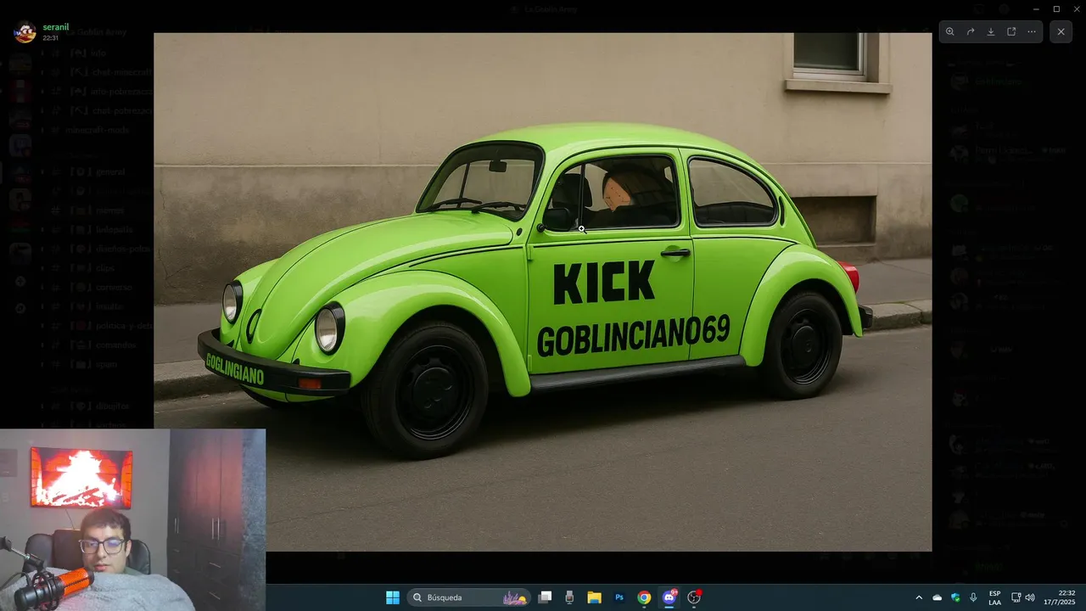Click the username seranil

point(56,27)
